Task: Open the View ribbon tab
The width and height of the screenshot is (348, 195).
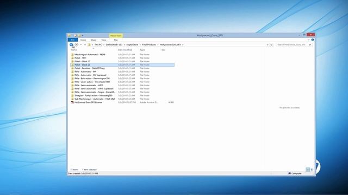Action: [x=104, y=40]
